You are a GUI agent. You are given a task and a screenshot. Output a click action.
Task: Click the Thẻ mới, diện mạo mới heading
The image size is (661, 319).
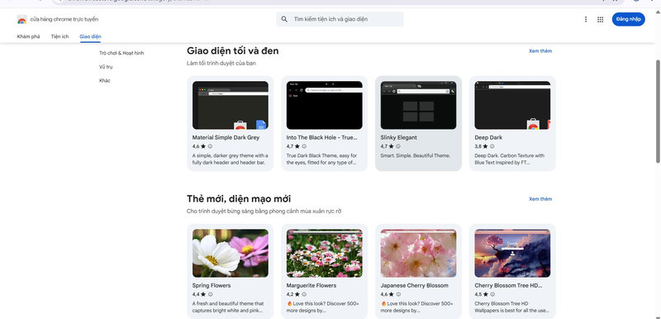point(239,199)
